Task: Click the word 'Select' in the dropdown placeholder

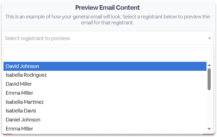Action: tap(12, 38)
